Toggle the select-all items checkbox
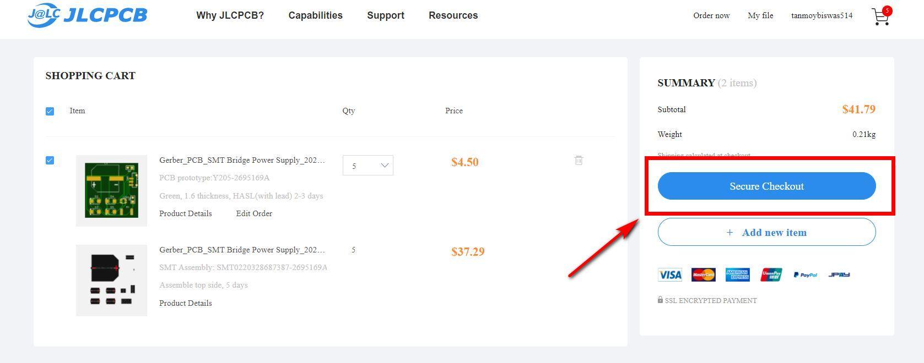The image size is (924, 363). [50, 111]
